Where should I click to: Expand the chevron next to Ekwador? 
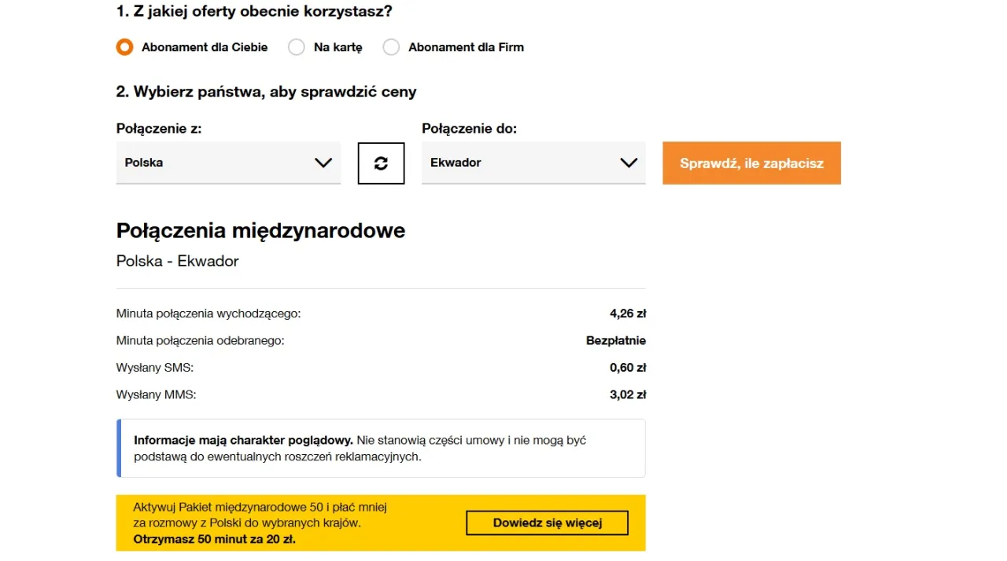629,163
